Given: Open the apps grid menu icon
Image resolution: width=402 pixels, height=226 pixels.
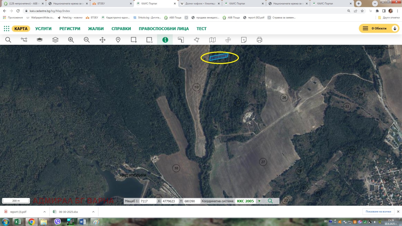Looking at the screenshot, I should [7, 29].
